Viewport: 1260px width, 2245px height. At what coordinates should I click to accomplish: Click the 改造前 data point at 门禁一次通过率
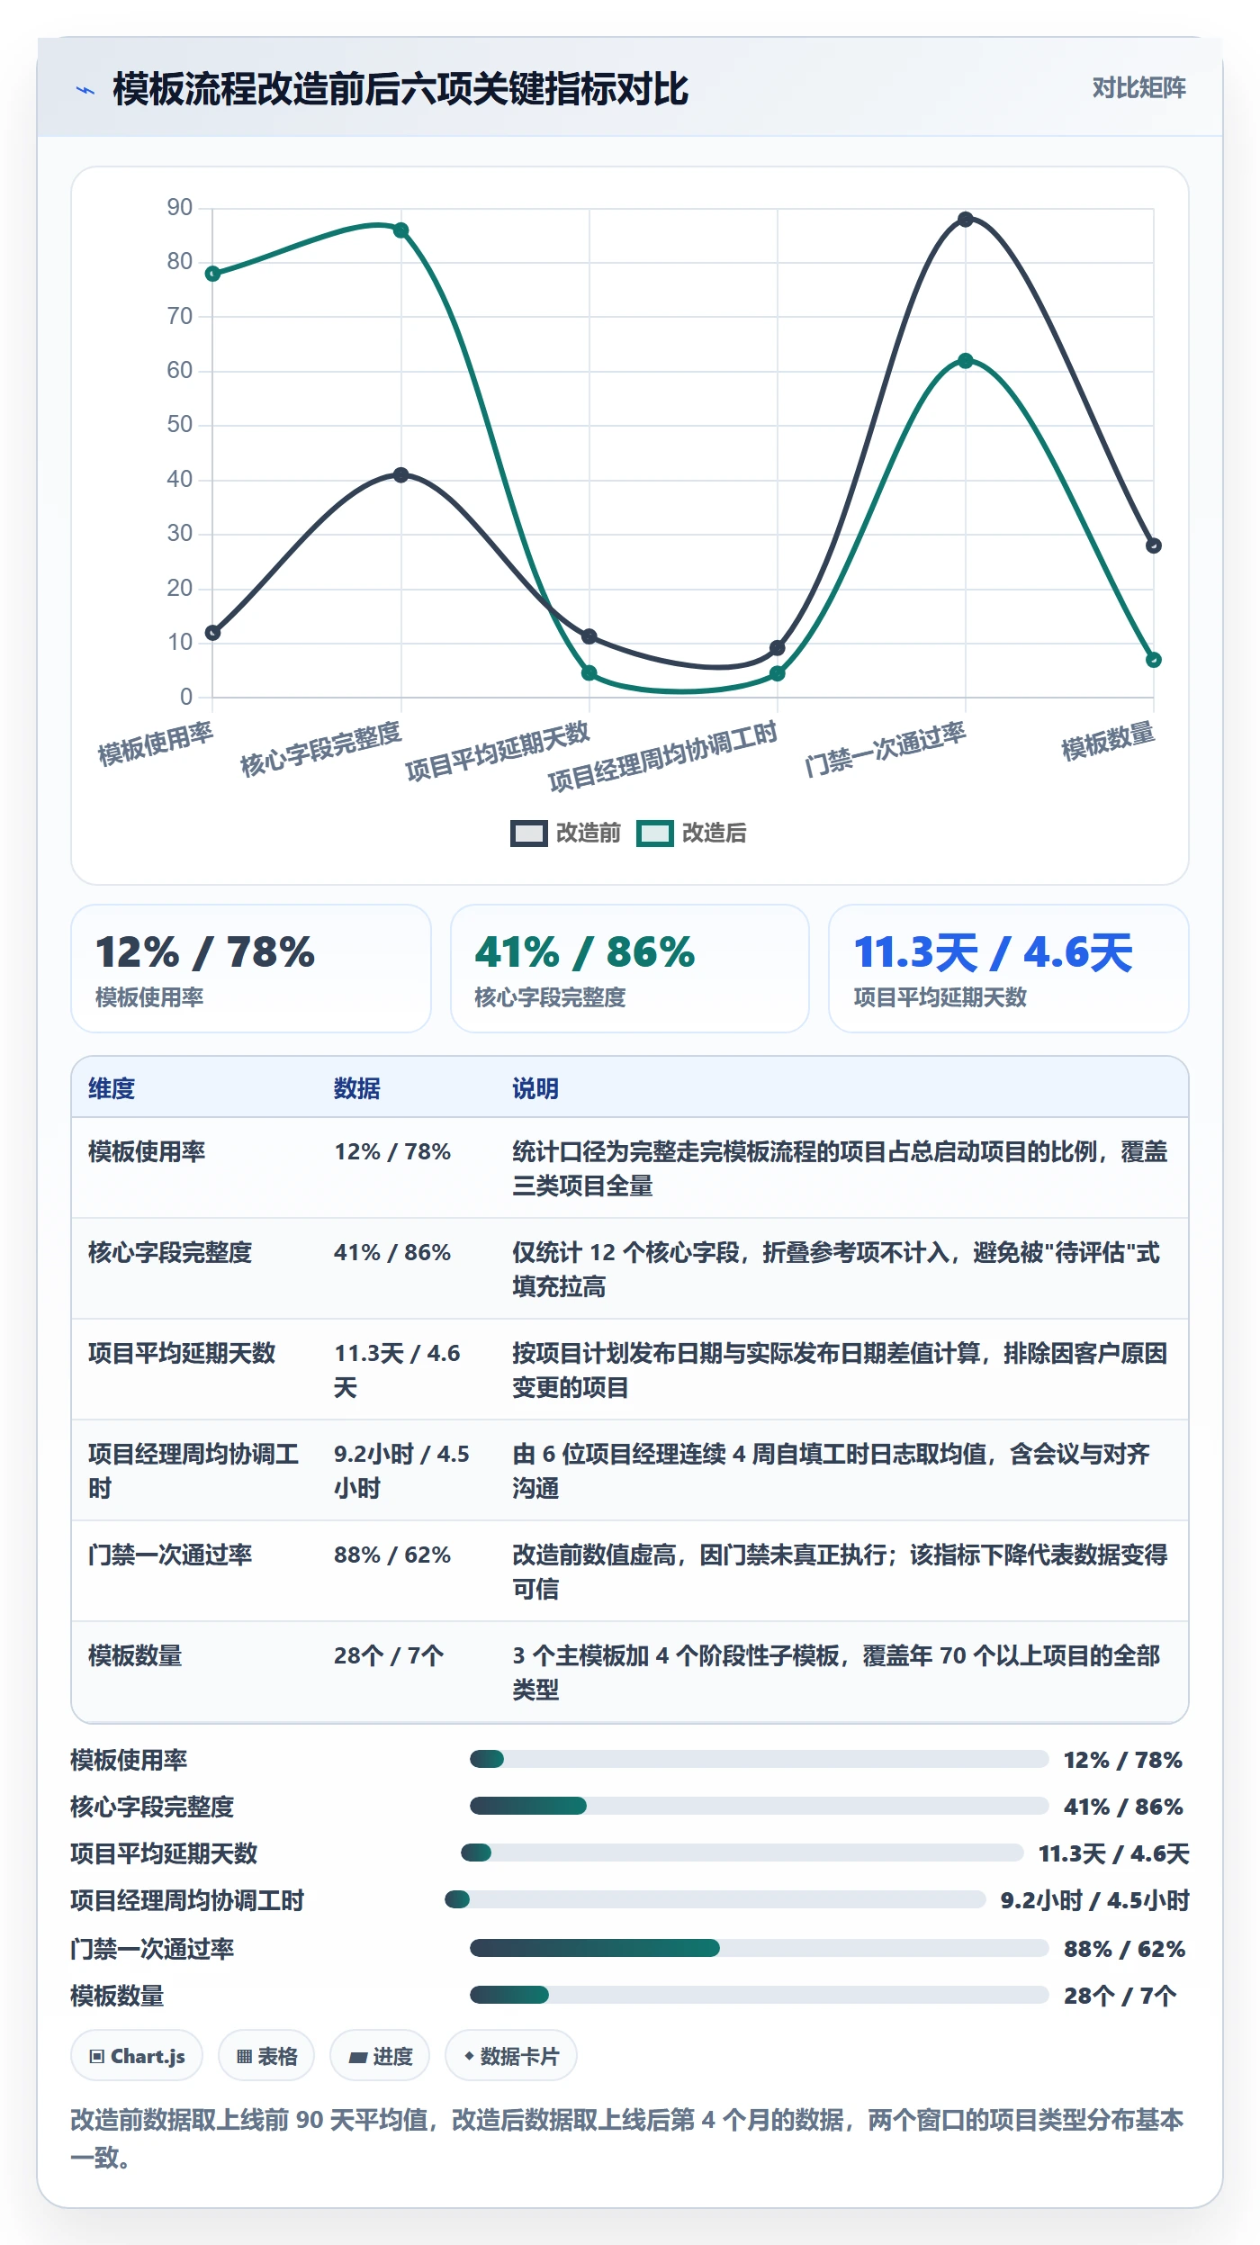click(x=965, y=219)
